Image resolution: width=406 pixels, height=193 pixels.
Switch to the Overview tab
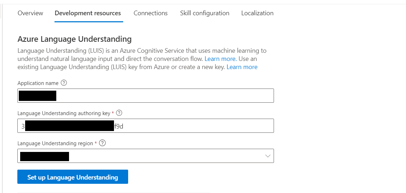click(30, 13)
